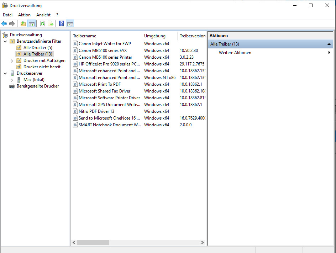Select Drucker nicht bereit filter
Viewport: 336px width, 253px height.
click(42, 67)
